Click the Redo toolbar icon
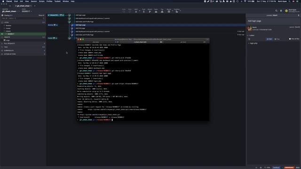 click(130, 11)
